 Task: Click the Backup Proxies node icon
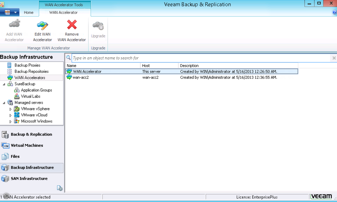coord(10,65)
